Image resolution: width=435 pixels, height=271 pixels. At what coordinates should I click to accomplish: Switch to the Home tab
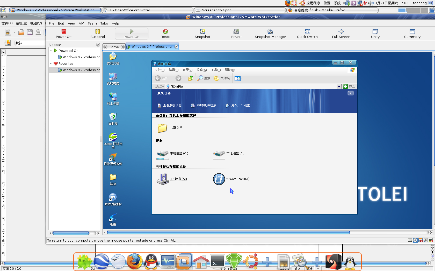[114, 47]
